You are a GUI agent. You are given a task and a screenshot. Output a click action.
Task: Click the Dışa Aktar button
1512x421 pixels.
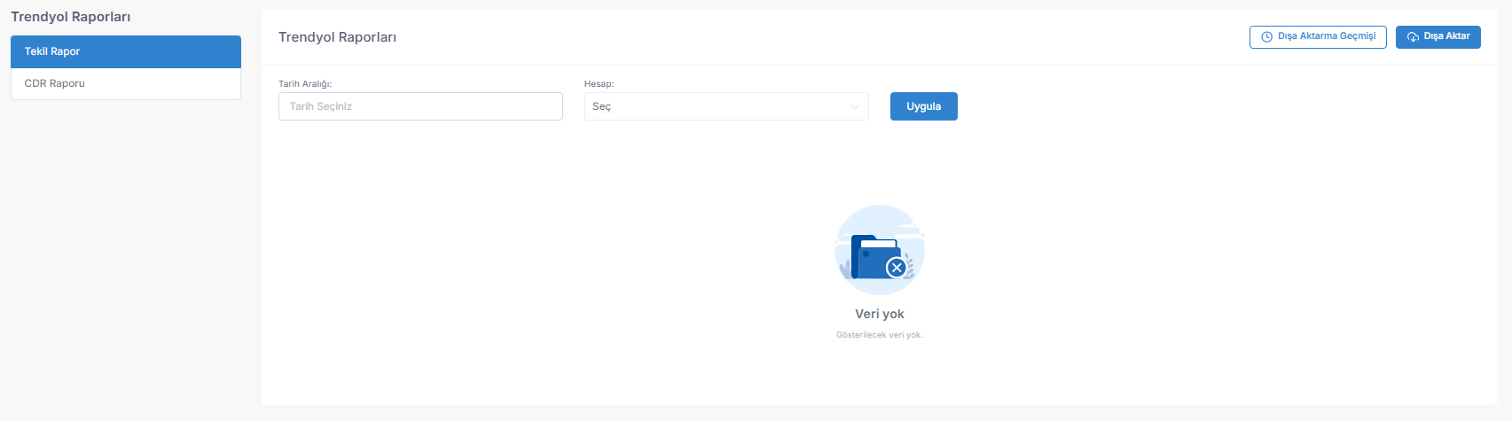[1438, 36]
